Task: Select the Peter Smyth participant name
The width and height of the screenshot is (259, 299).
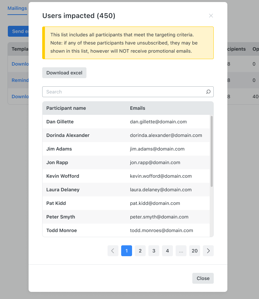Action: pyautogui.click(x=61, y=217)
